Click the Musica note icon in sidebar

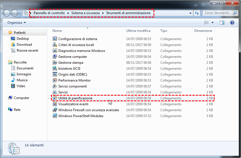tap(13, 80)
